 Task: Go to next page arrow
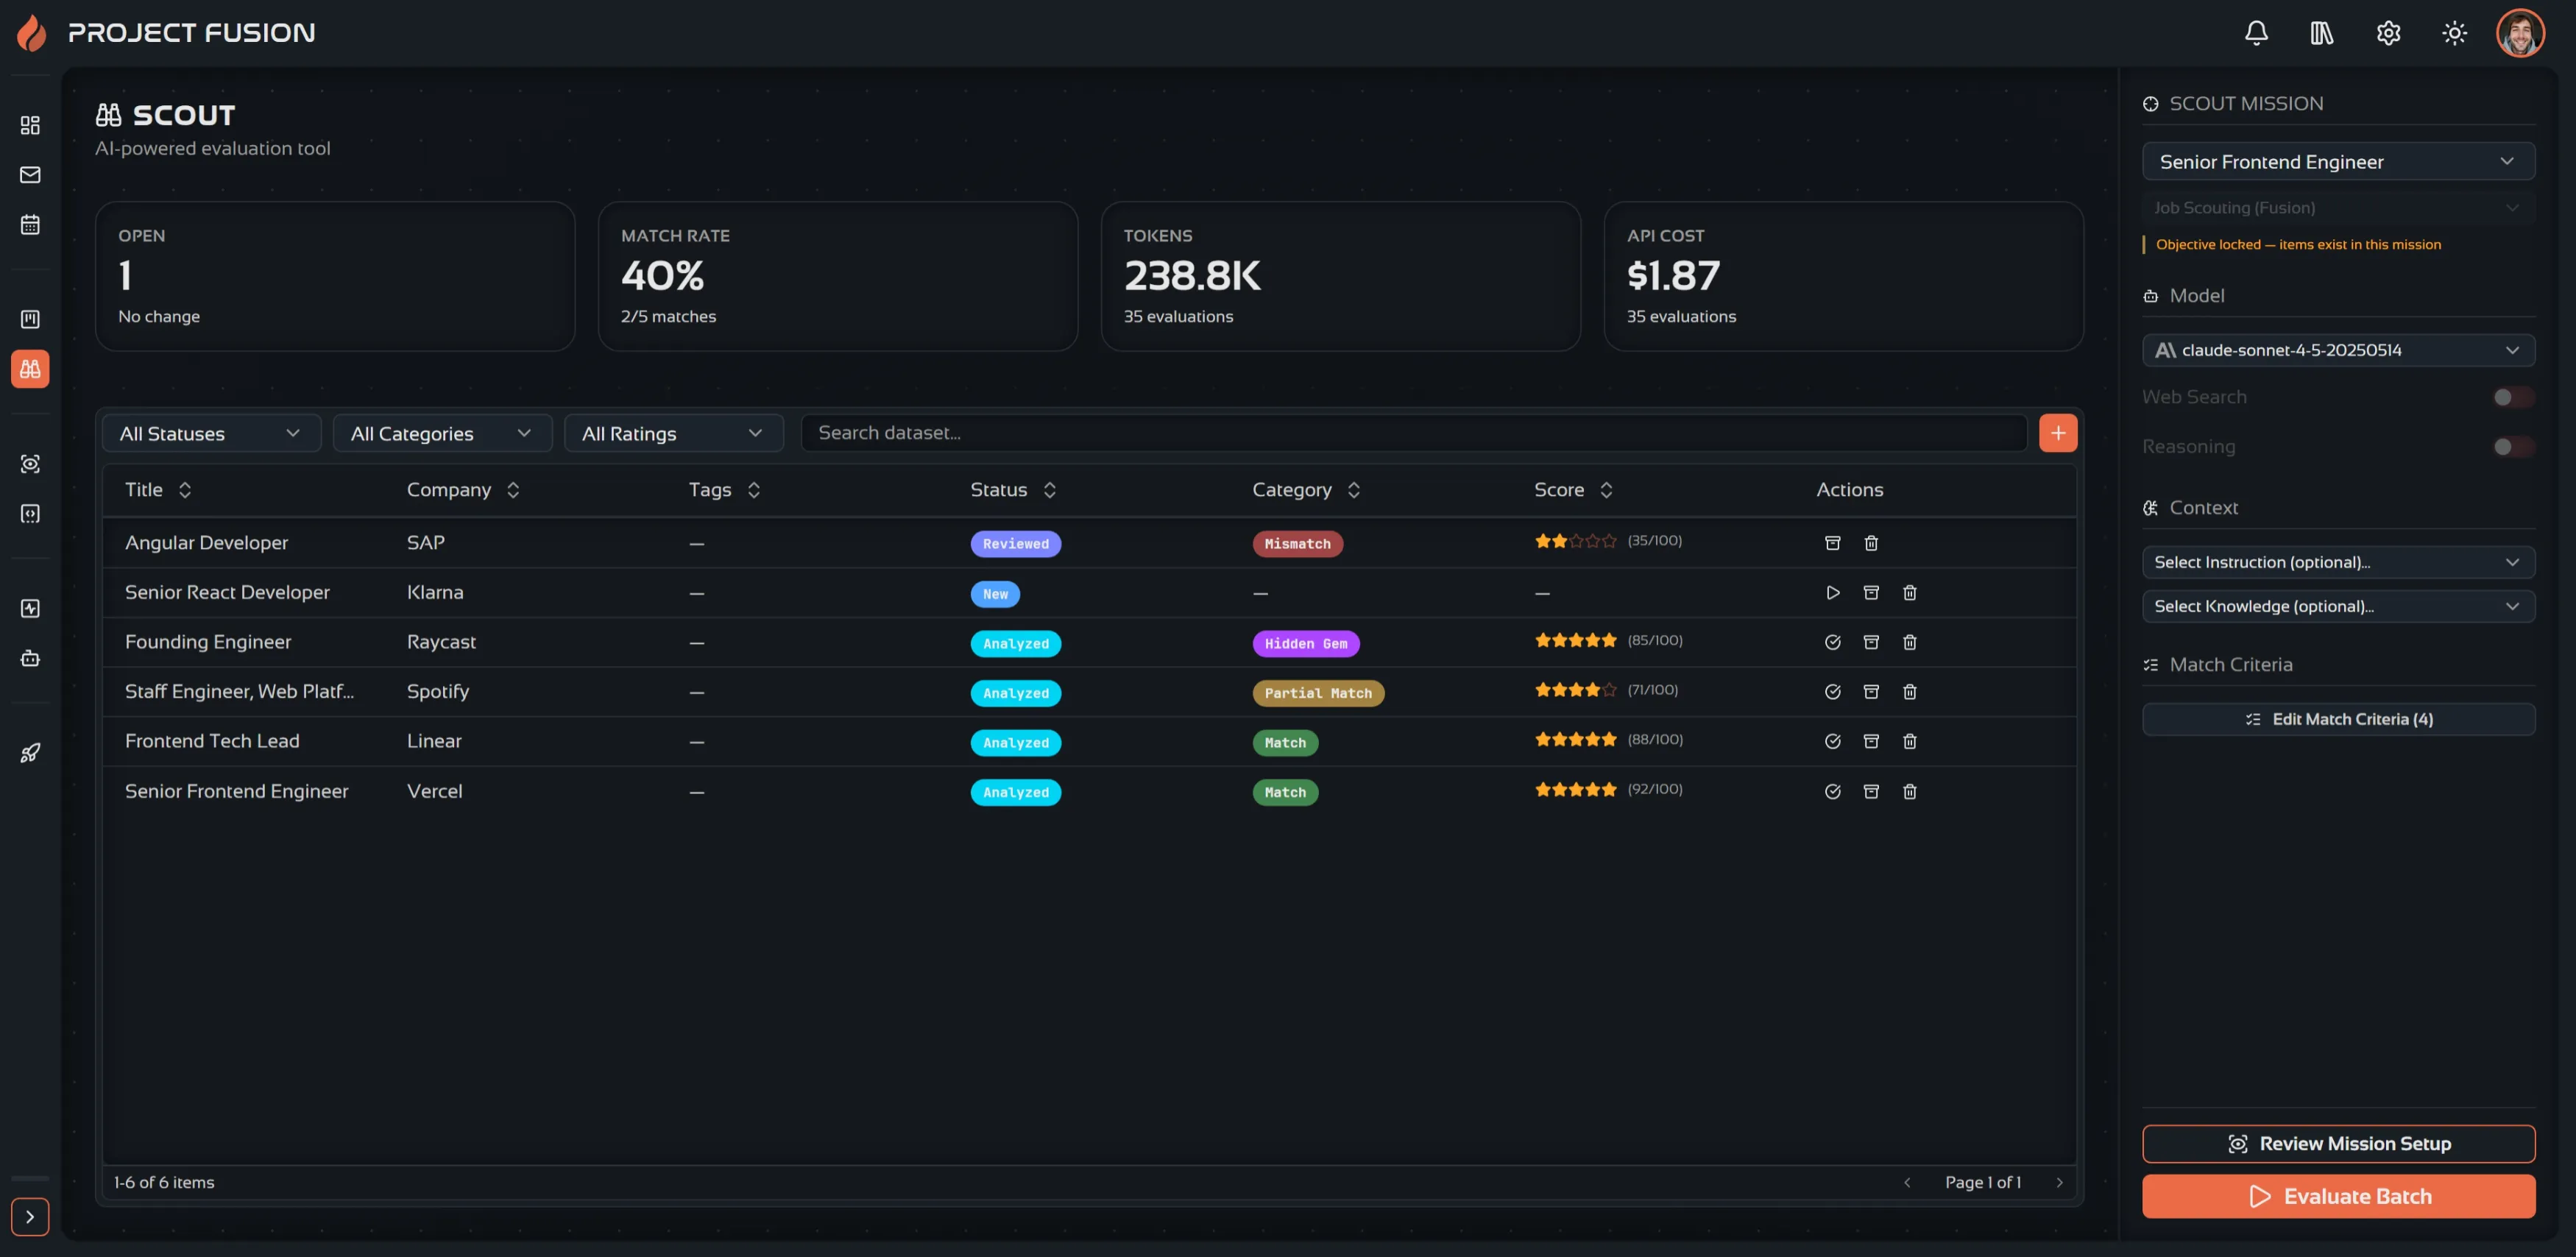click(x=2059, y=1182)
